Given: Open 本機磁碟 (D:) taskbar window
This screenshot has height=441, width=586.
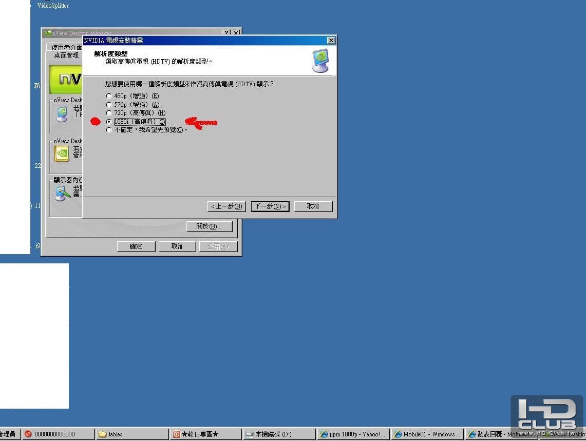Looking at the screenshot, I should point(279,434).
